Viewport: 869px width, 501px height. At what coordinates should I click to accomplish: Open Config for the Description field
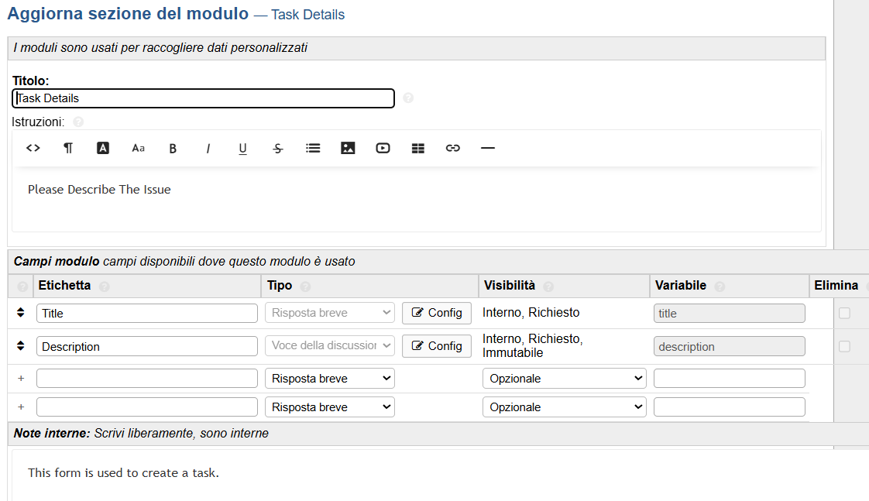pos(437,346)
